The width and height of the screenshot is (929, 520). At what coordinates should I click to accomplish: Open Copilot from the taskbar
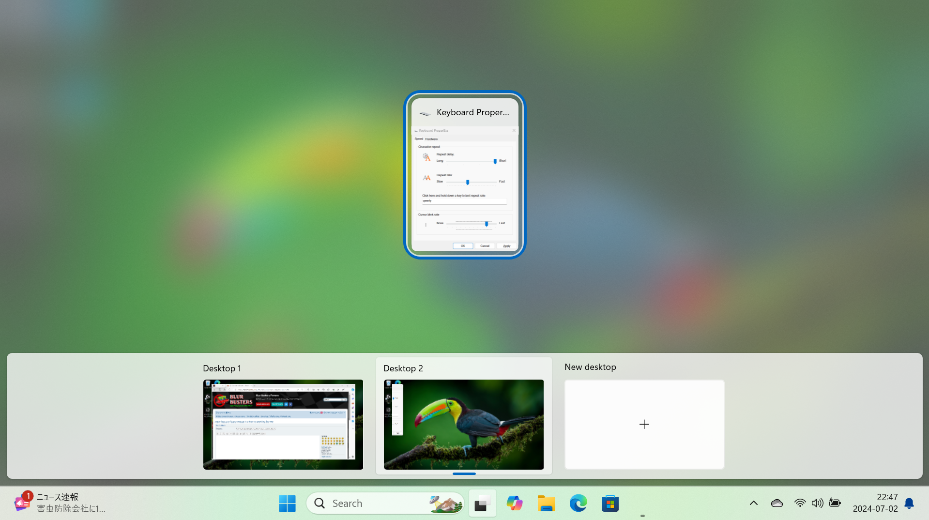(x=514, y=503)
